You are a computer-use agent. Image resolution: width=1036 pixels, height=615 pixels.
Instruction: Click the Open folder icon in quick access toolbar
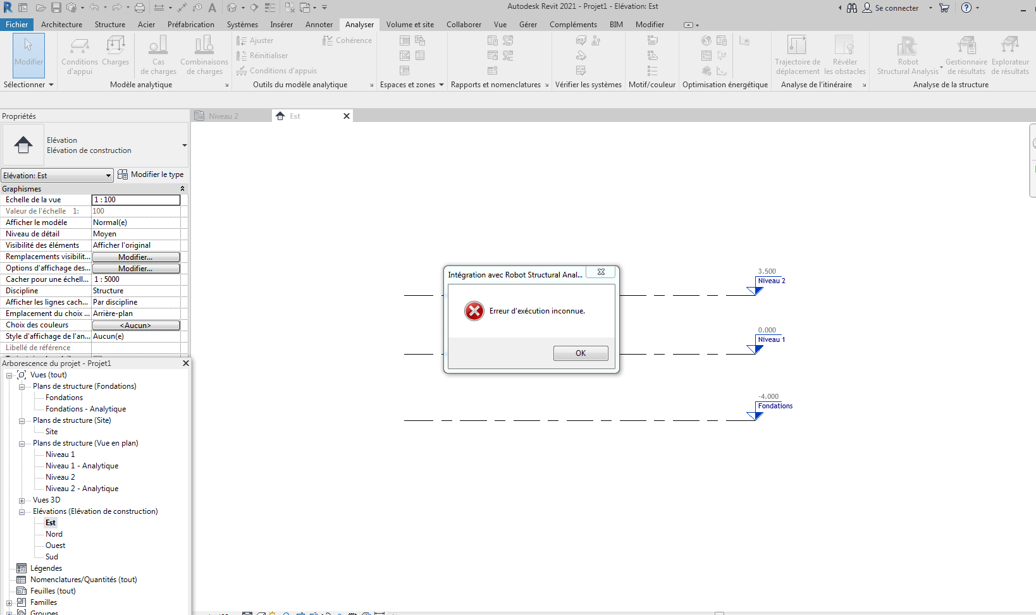click(x=40, y=8)
